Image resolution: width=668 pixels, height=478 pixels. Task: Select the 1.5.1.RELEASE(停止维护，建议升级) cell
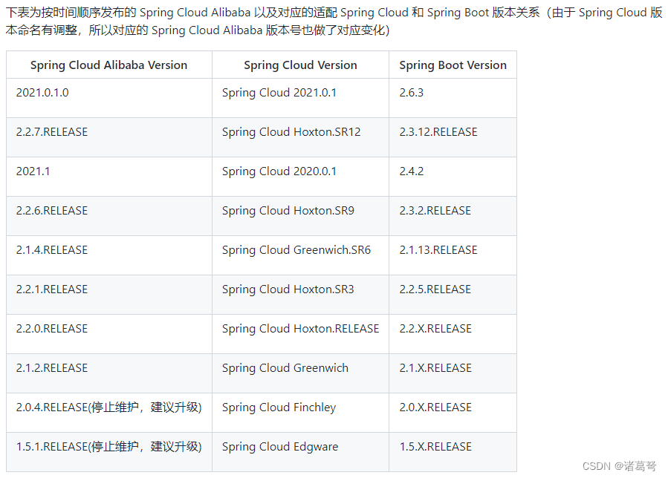(108, 452)
